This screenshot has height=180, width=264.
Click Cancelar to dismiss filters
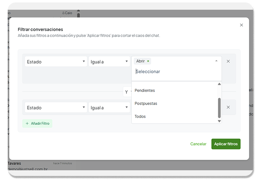coord(198,144)
